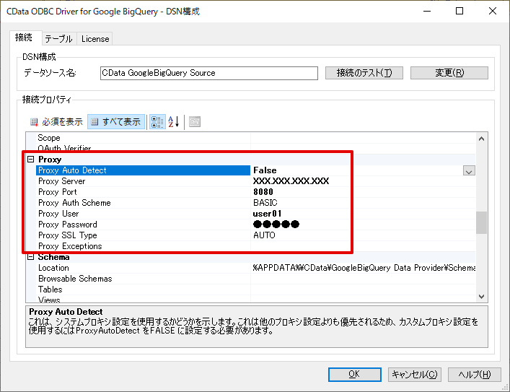
Task: Click scrollbar down arrow in property grid
Action: (481, 296)
